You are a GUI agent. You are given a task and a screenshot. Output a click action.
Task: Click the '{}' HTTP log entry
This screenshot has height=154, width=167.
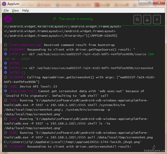coord(23,73)
